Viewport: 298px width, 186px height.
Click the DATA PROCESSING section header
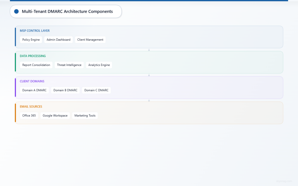pyautogui.click(x=33, y=56)
